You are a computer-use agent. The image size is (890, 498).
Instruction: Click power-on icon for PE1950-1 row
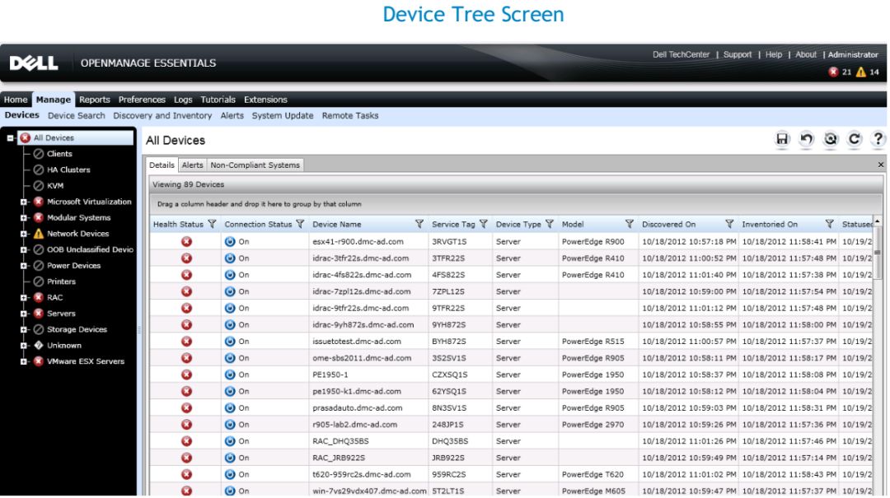tap(230, 375)
